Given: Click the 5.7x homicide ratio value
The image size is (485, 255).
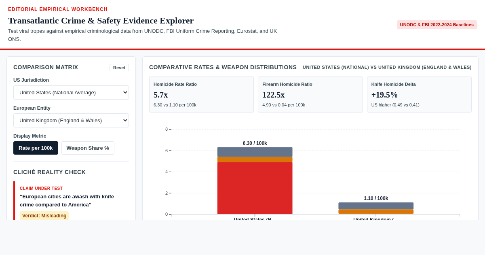Looking at the screenshot, I should [x=160, y=95].
